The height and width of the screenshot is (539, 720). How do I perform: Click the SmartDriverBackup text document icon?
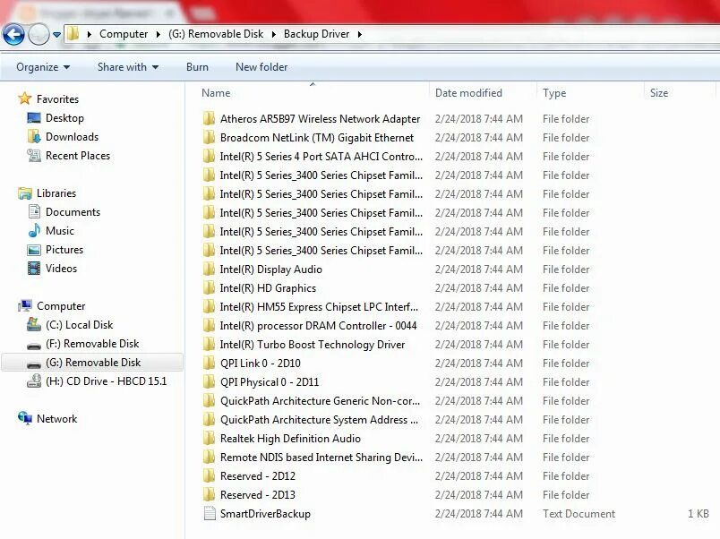[x=210, y=513]
